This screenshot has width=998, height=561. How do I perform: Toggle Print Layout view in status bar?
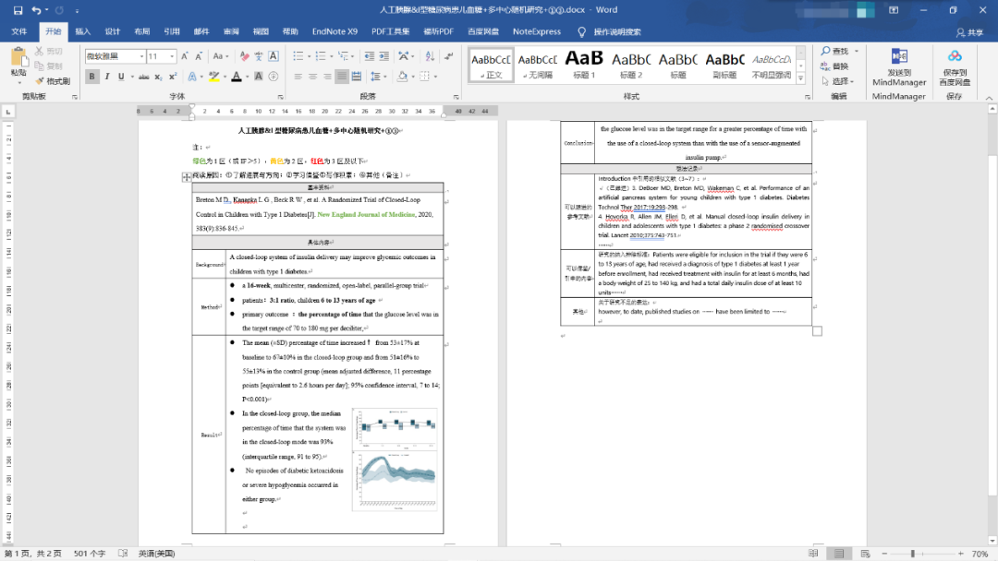pyautogui.click(x=839, y=554)
